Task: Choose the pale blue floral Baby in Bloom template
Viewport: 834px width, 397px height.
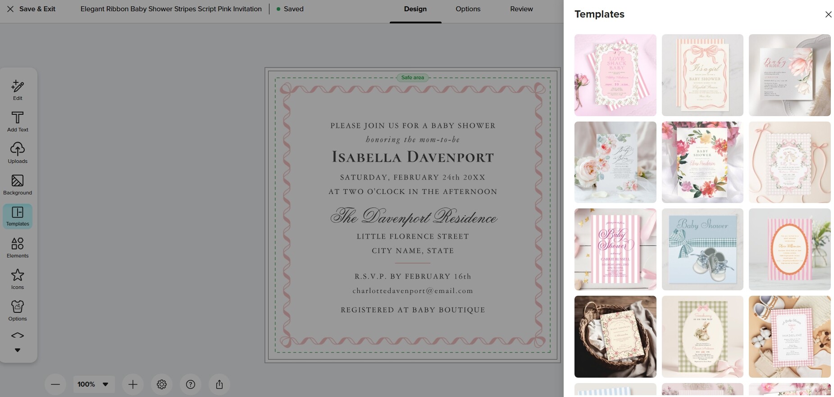Action: pyautogui.click(x=615, y=162)
